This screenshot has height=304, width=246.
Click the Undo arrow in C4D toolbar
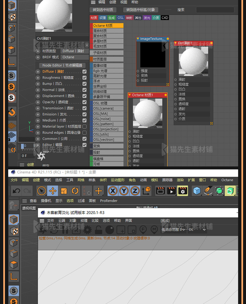16,191
